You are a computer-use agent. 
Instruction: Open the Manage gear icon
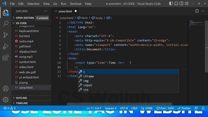tap(6, 100)
